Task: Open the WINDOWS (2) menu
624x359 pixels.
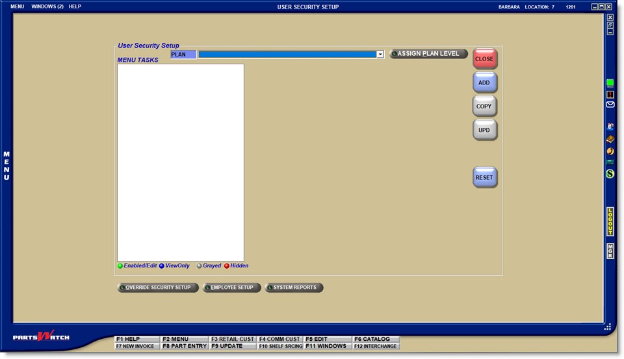Action: coord(47,6)
